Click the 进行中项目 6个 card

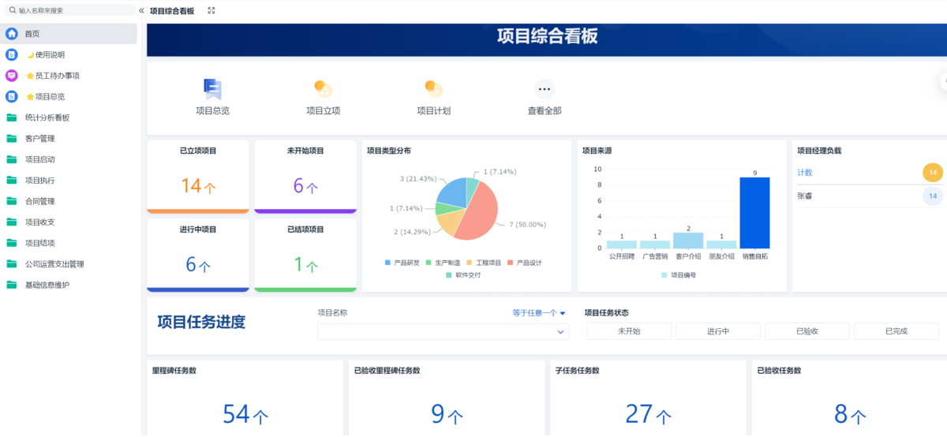[x=198, y=256]
